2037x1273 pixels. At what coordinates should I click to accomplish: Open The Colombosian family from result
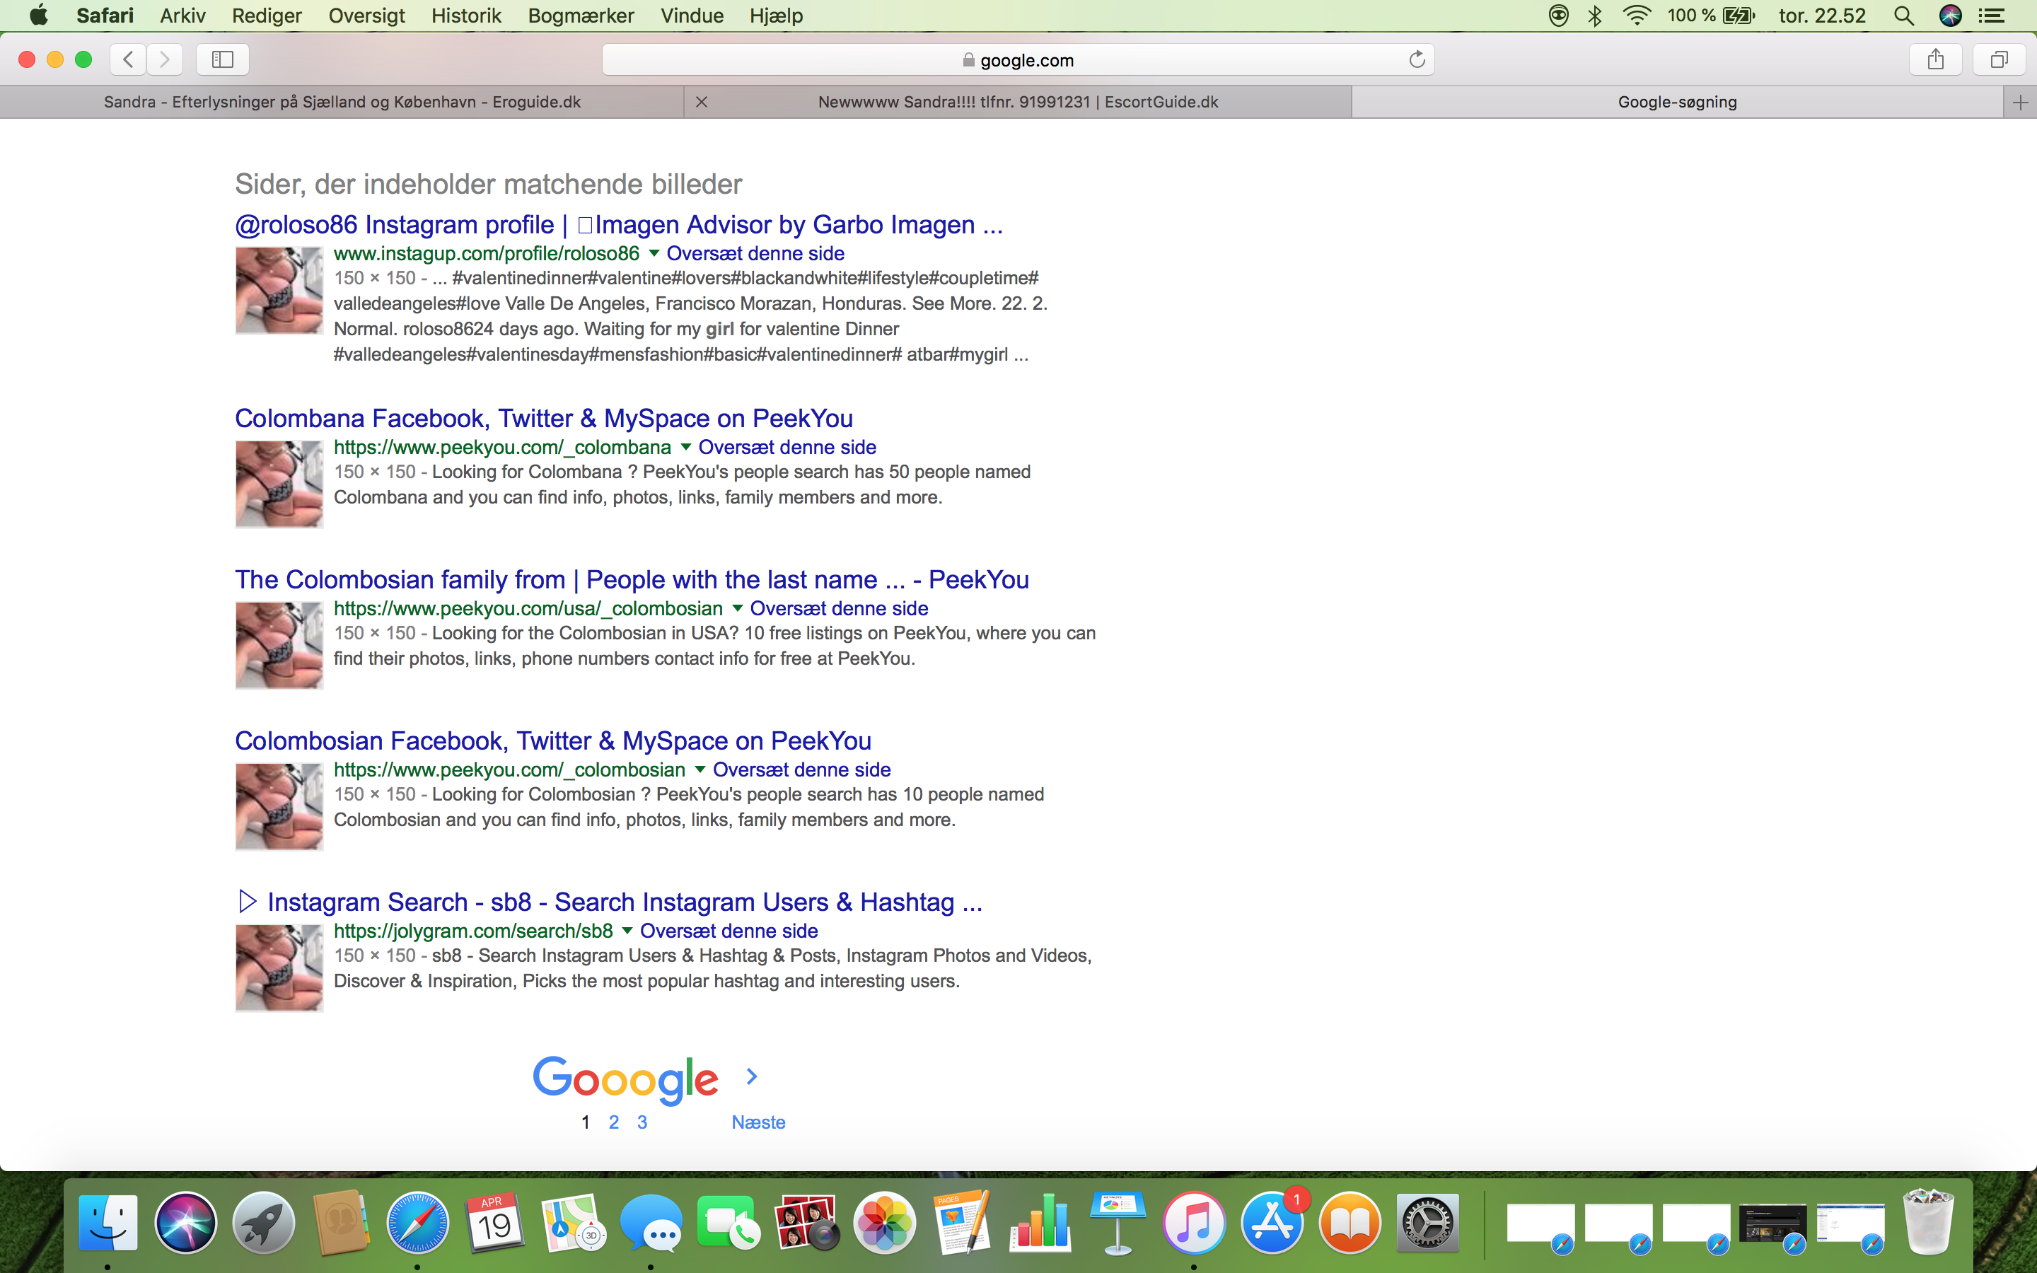coord(632,580)
